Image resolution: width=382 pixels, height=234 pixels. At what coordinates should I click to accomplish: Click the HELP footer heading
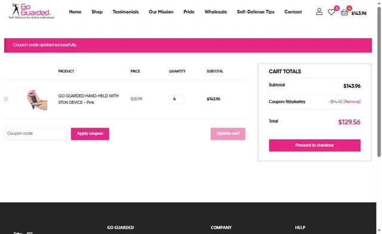tap(300, 227)
